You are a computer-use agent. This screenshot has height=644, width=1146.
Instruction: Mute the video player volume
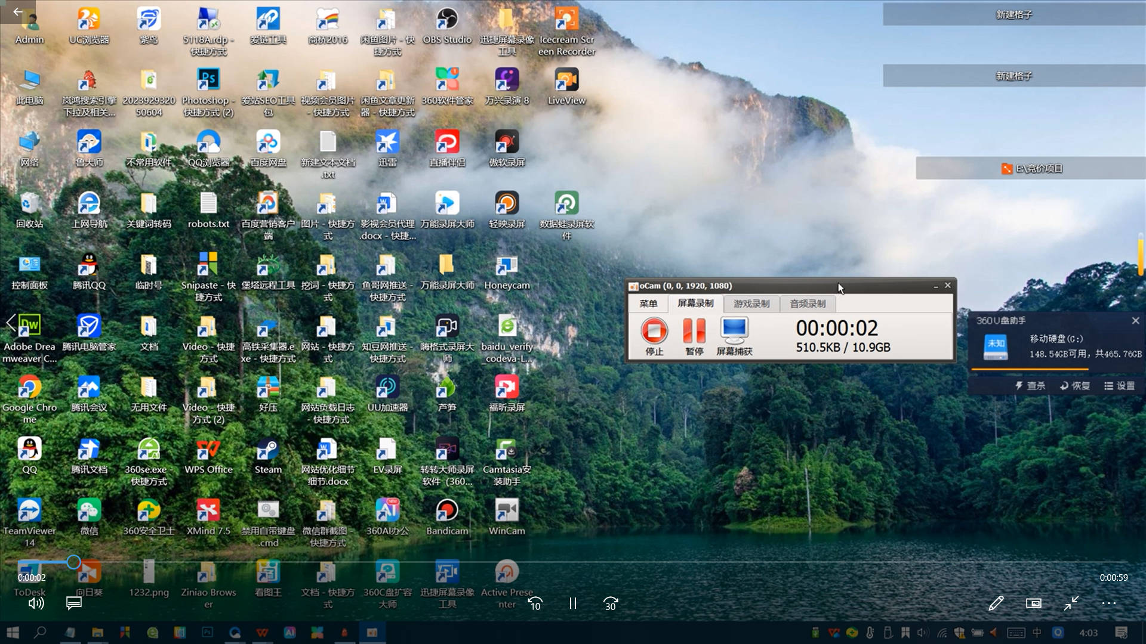click(x=36, y=603)
